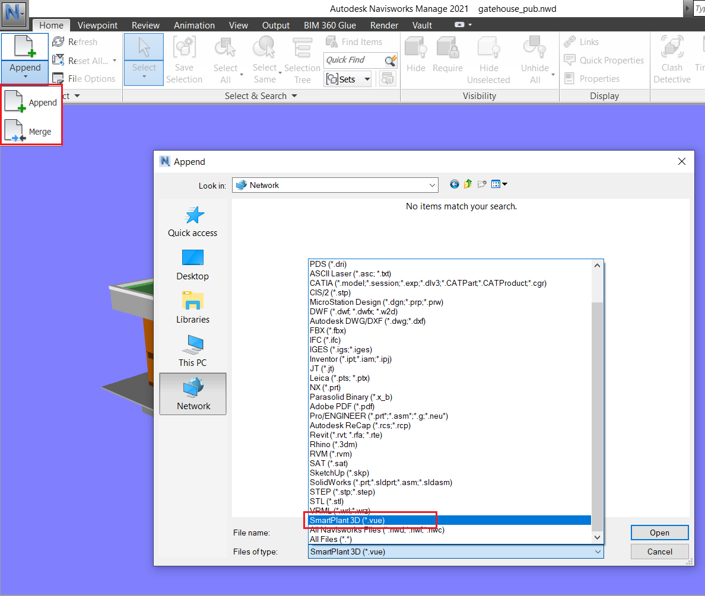This screenshot has height=596, width=705.
Task: Switch to the Vault ribbon tab
Action: coord(422,25)
